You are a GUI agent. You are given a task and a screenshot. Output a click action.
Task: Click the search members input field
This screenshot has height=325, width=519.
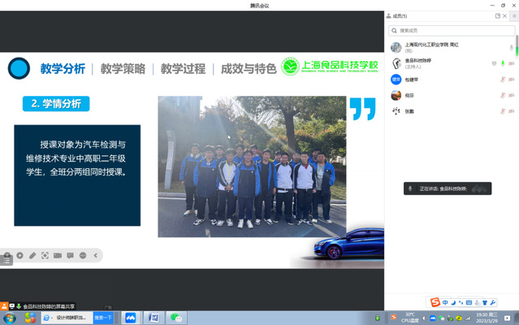click(x=451, y=30)
